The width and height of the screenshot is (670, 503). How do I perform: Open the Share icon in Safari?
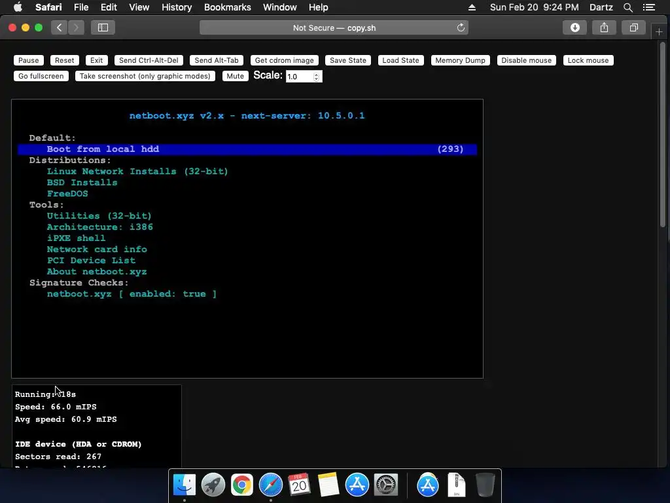coord(604,28)
